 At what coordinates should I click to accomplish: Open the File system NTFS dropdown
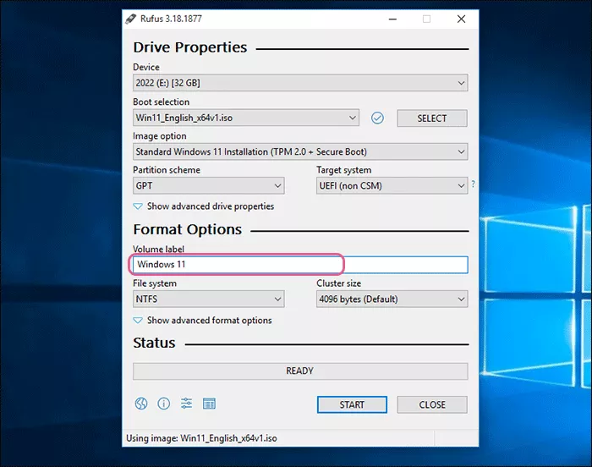coord(208,299)
